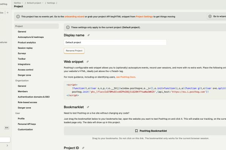226x150 pixels.
Task: Click the Display name heading
Action: [74, 35]
